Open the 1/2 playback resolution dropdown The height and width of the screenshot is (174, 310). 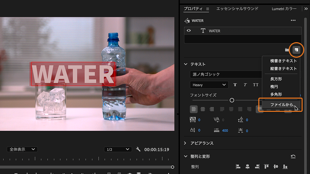118,149
